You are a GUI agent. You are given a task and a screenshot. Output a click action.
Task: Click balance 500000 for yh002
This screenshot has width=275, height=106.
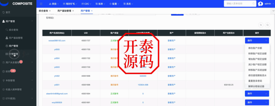pyautogui.click(x=143, y=76)
